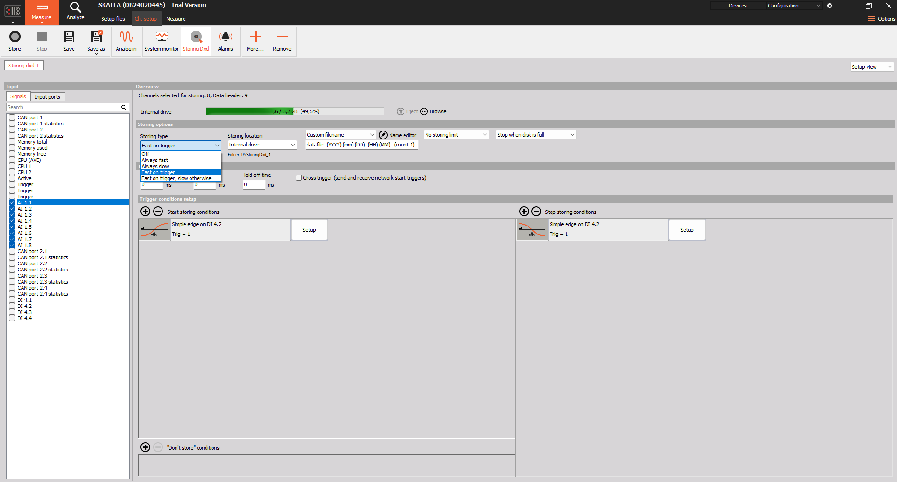Remove the stop storing condition with minus icon
897x482 pixels.
tap(537, 211)
